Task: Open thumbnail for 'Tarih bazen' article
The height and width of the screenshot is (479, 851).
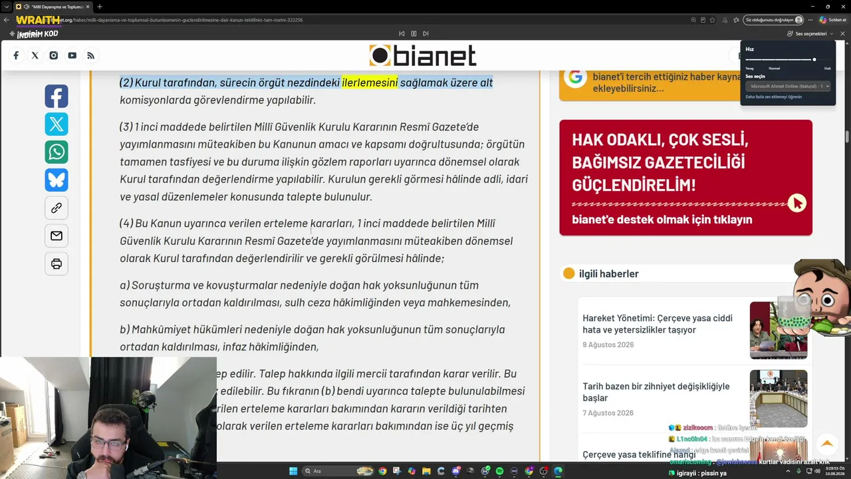Action: coord(779,399)
